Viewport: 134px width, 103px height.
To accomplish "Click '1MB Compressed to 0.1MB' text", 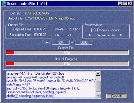I will pos(106,35).
